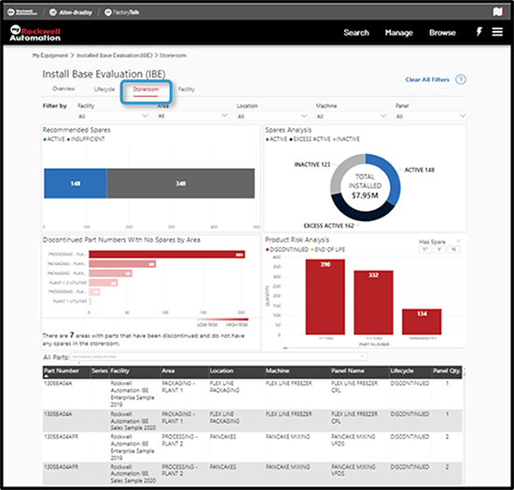This screenshot has width=514, height=490.
Task: Click the blue Active 148 bar
Action: (x=76, y=183)
